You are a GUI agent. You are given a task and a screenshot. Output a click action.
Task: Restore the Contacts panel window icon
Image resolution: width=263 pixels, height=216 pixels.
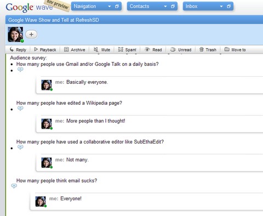pyautogui.click(x=173, y=7)
